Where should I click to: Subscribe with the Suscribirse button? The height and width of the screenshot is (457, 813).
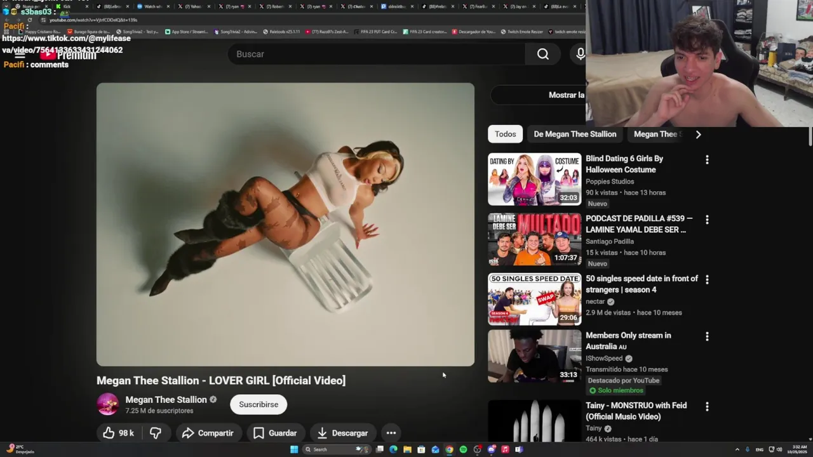tap(259, 404)
